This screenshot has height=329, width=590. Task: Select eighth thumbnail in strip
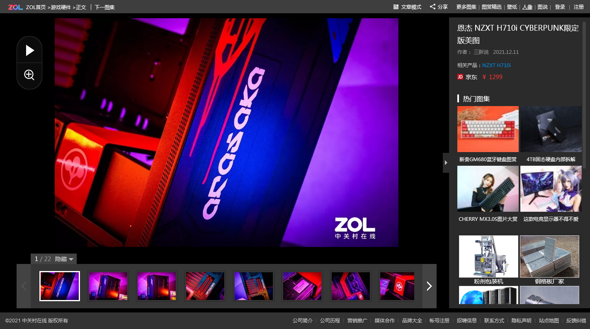(x=397, y=286)
